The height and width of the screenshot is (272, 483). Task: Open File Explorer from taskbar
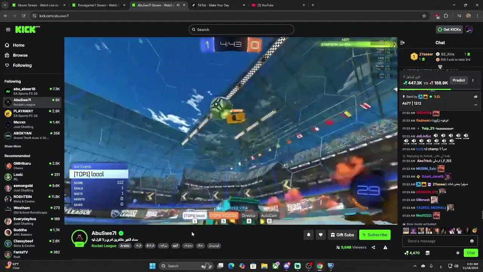pos(264,266)
